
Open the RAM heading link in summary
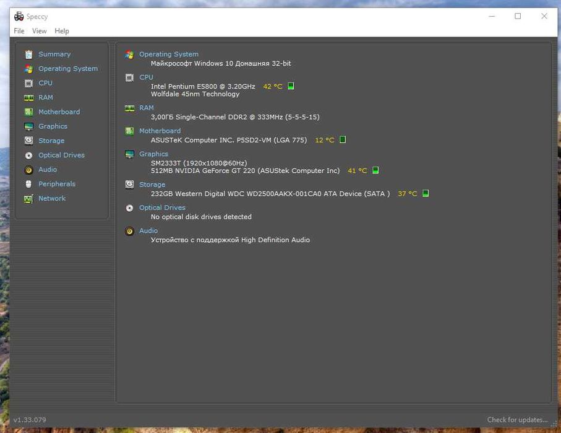(x=147, y=108)
